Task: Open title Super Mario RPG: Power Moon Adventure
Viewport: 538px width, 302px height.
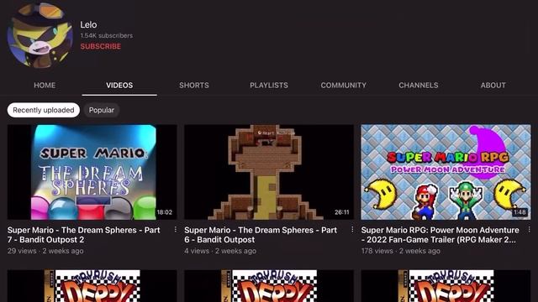Action: 440,235
